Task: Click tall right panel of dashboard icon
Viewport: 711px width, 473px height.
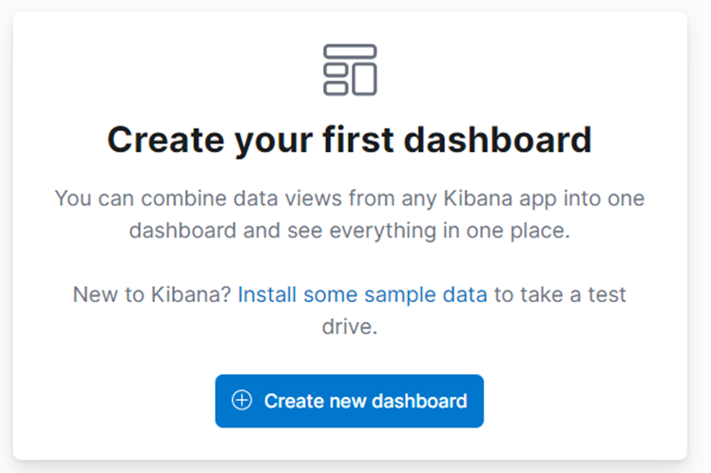Action: click(365, 79)
